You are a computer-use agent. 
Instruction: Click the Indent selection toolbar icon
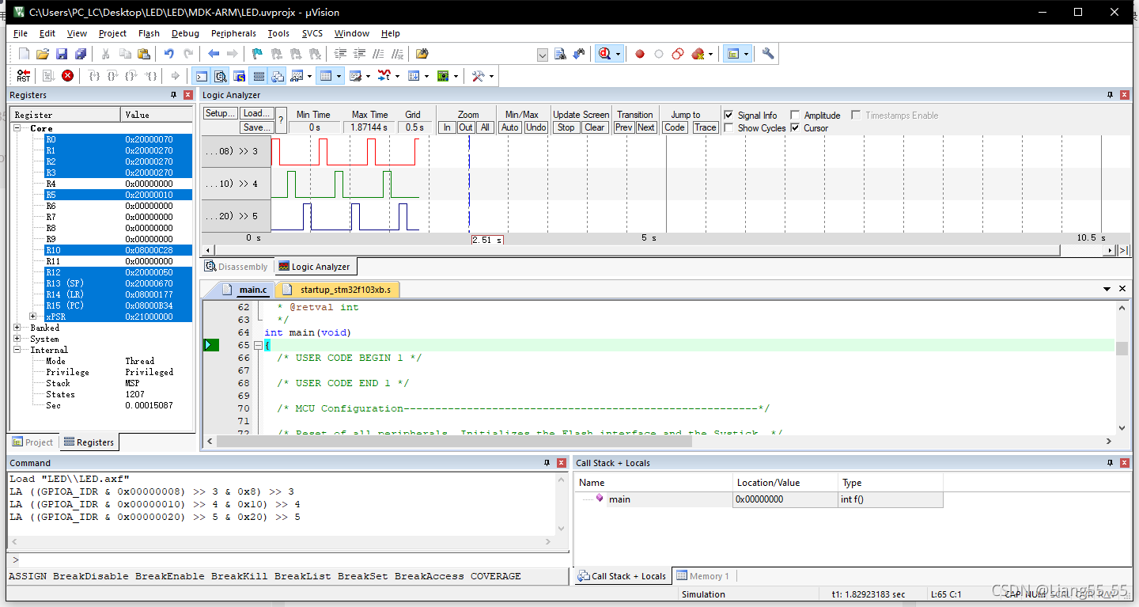[x=341, y=54]
